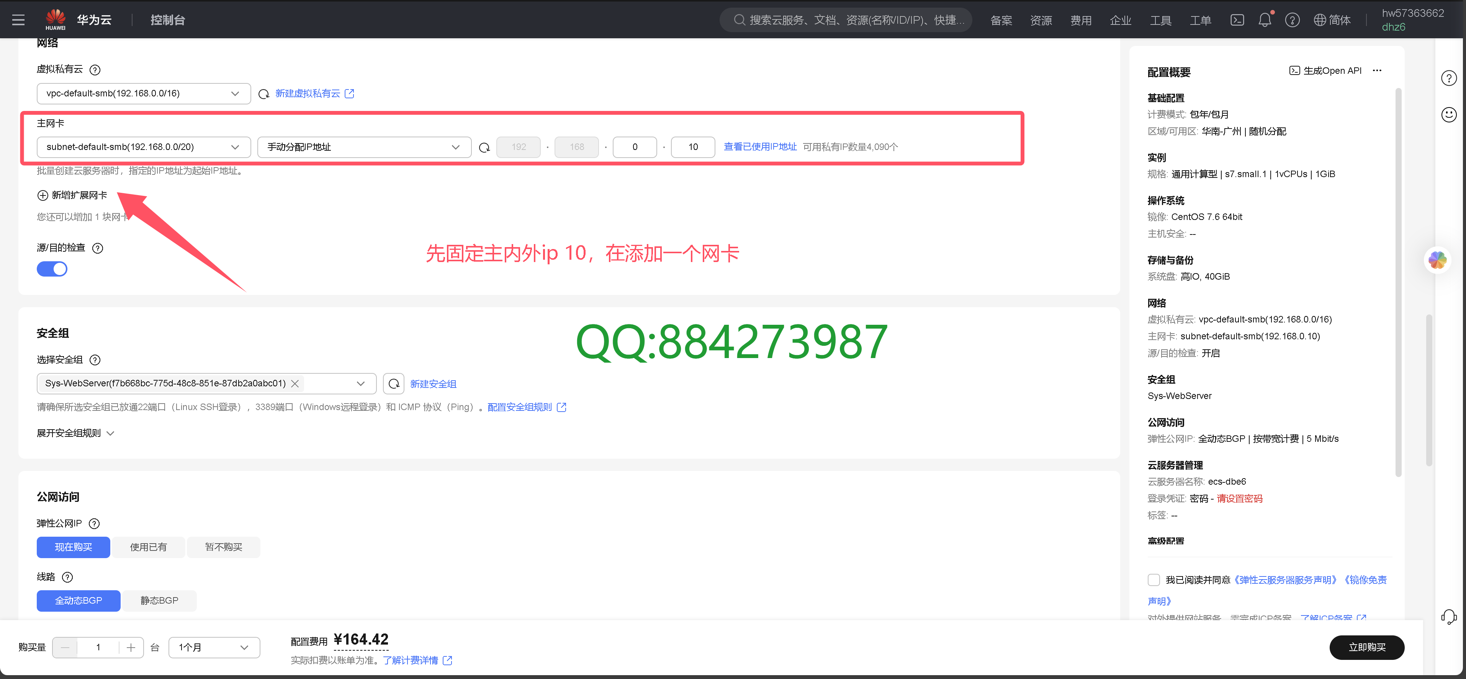This screenshot has height=679, width=1466.
Task: Increase the purchase quantity
Action: point(131,647)
